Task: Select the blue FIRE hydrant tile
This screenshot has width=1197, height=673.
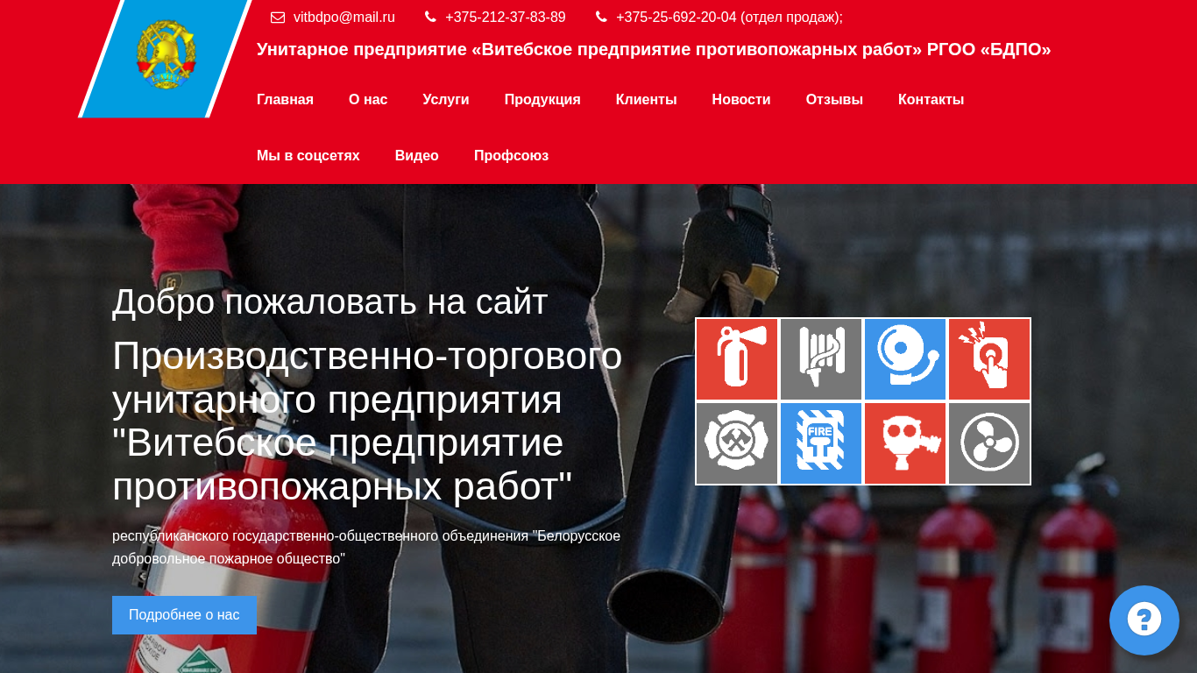Action: (x=821, y=443)
